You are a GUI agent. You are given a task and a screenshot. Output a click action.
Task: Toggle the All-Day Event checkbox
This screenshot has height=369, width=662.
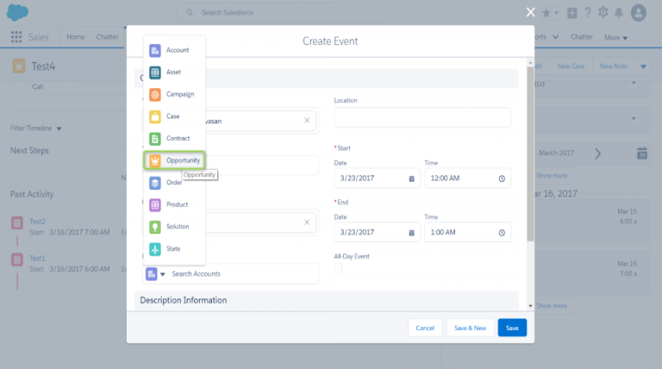click(338, 267)
